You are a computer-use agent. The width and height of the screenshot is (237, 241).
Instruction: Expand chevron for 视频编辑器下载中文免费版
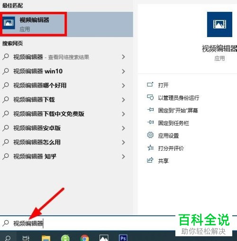click(123, 114)
